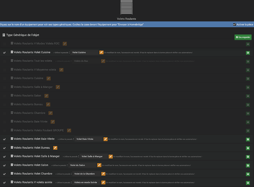Click orange edit pencil for Volet Chambre
Image resolution: width=254 pixels, height=187 pixels.
(x=103, y=174)
